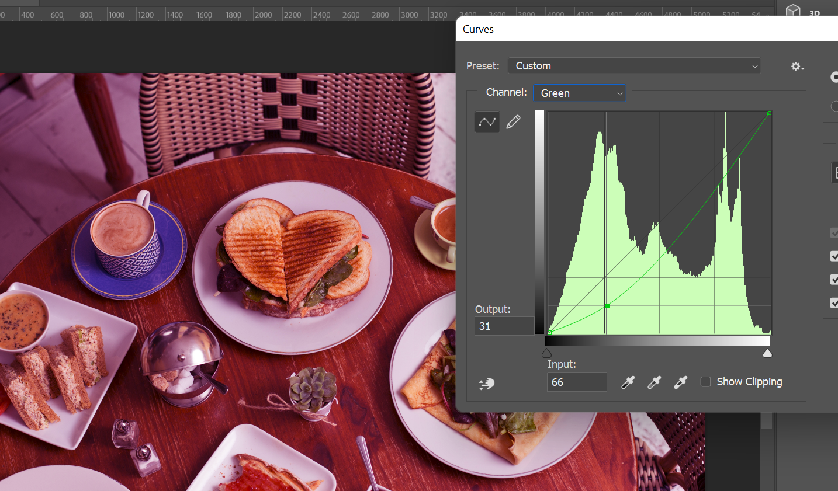Click the black point input slider triangle
Screen dimensions: 838x491
coord(547,353)
